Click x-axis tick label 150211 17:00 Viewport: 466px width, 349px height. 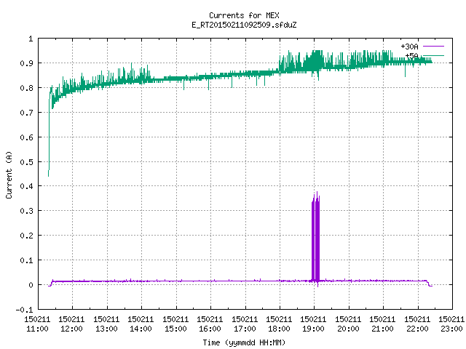coord(245,324)
